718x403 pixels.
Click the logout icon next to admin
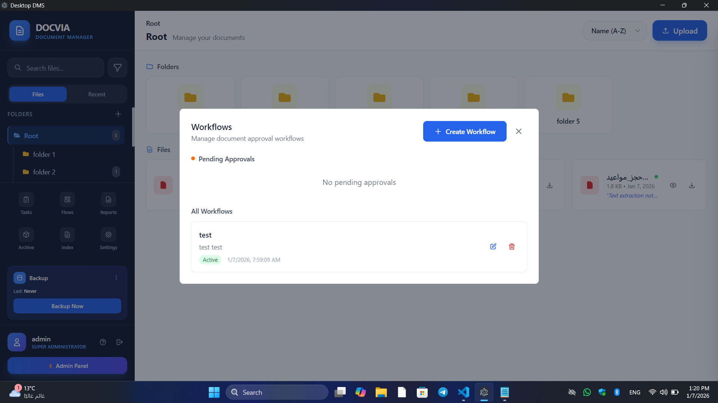pyautogui.click(x=120, y=342)
